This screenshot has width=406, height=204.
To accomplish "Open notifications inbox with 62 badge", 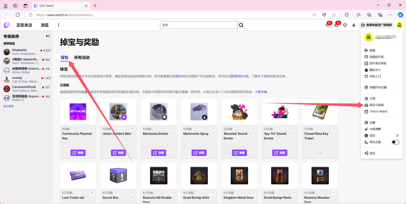I will pos(328,25).
